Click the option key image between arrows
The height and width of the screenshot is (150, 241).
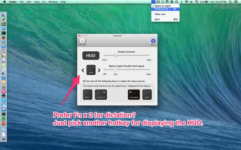(91, 70)
